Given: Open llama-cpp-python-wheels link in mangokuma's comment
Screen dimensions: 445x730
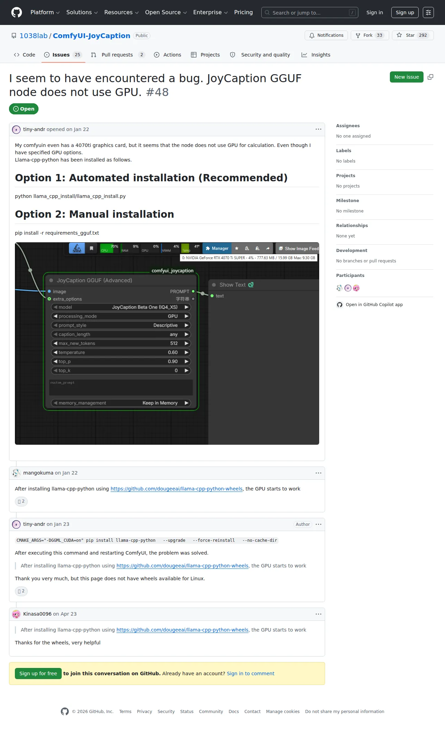Looking at the screenshot, I should coord(176,489).
